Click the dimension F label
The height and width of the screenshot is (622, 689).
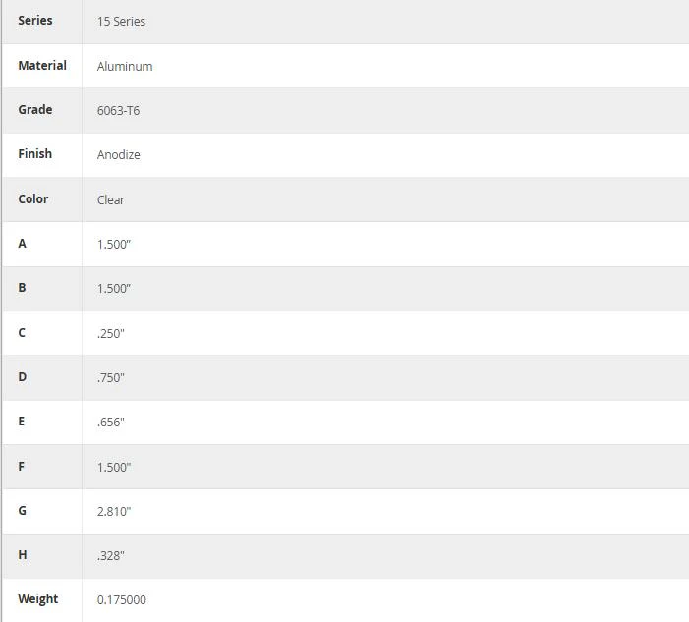pyautogui.click(x=21, y=466)
